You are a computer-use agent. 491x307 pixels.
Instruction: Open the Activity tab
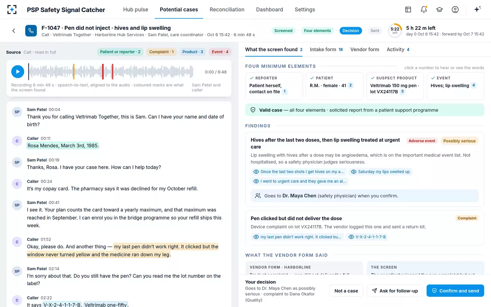398,49
